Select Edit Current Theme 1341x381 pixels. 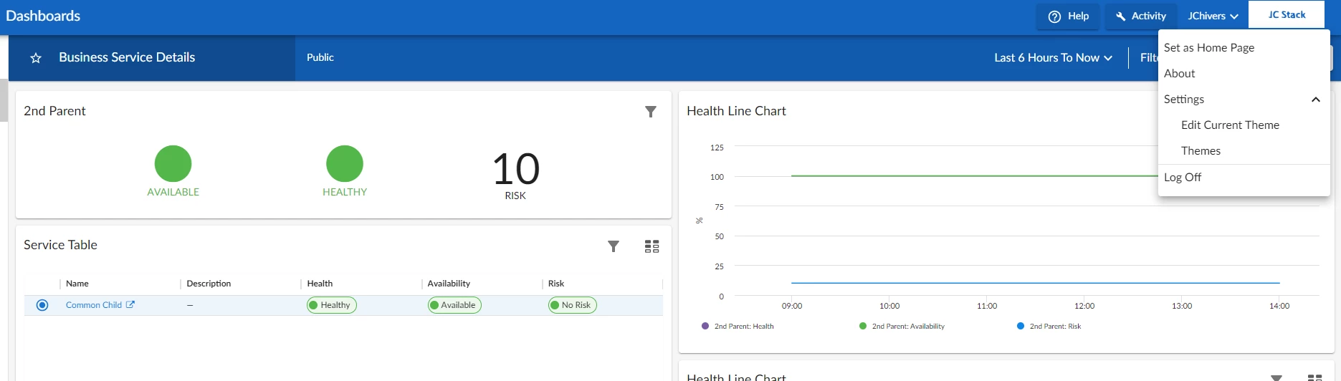(1230, 125)
